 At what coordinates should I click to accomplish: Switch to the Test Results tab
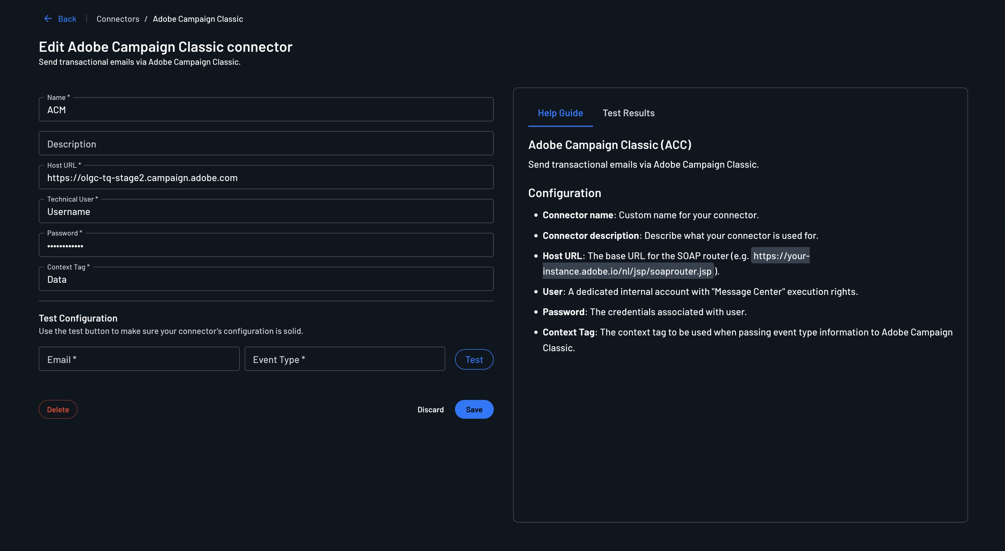(x=628, y=113)
